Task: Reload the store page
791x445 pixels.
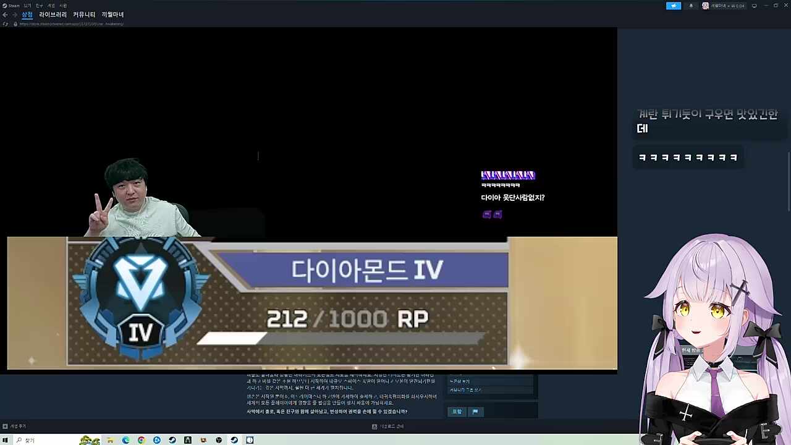Action: (x=6, y=24)
